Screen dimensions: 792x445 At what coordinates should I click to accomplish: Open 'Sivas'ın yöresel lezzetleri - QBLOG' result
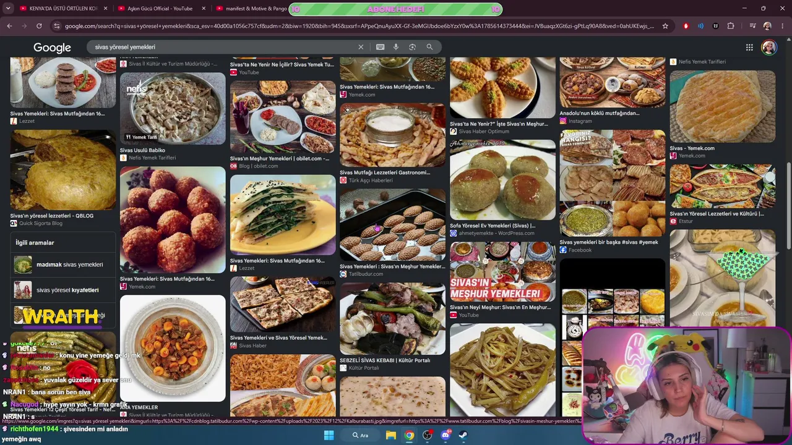pyautogui.click(x=52, y=216)
